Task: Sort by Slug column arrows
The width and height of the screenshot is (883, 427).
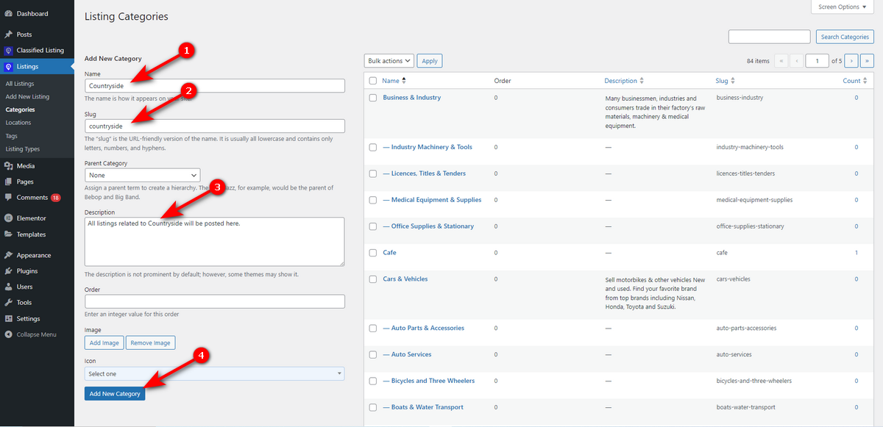Action: tap(733, 81)
